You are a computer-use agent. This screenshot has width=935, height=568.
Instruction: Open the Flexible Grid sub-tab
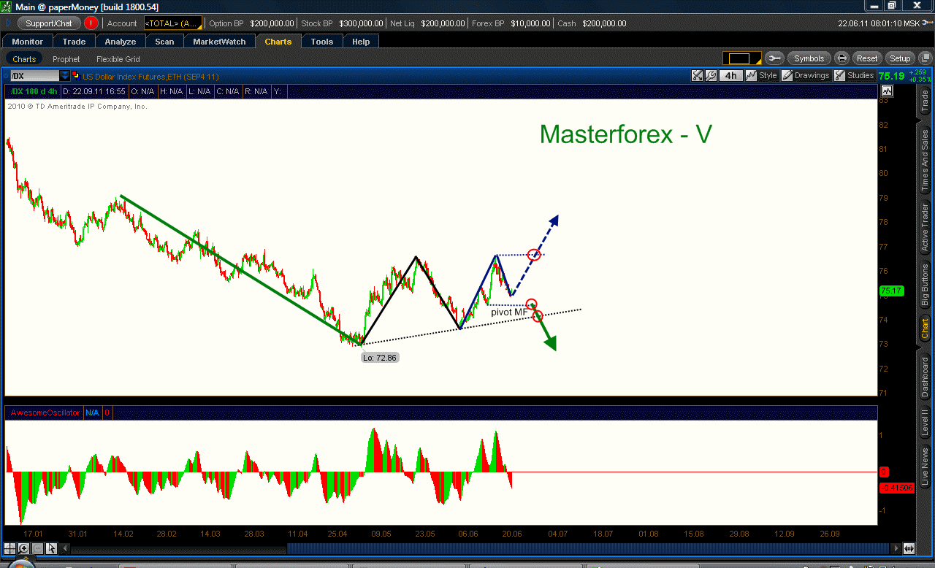pos(118,59)
